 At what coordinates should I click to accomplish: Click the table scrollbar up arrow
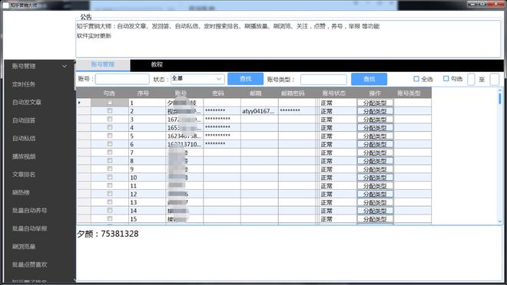pyautogui.click(x=500, y=91)
